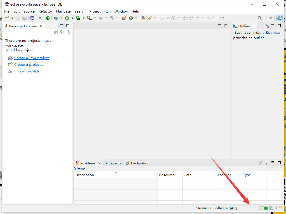
Task: Click the New Java Package icon
Action: (124, 18)
